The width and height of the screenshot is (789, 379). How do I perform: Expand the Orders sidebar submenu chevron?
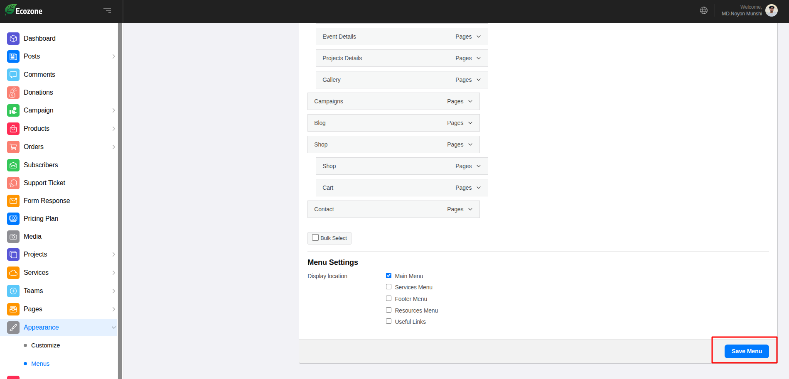click(113, 147)
